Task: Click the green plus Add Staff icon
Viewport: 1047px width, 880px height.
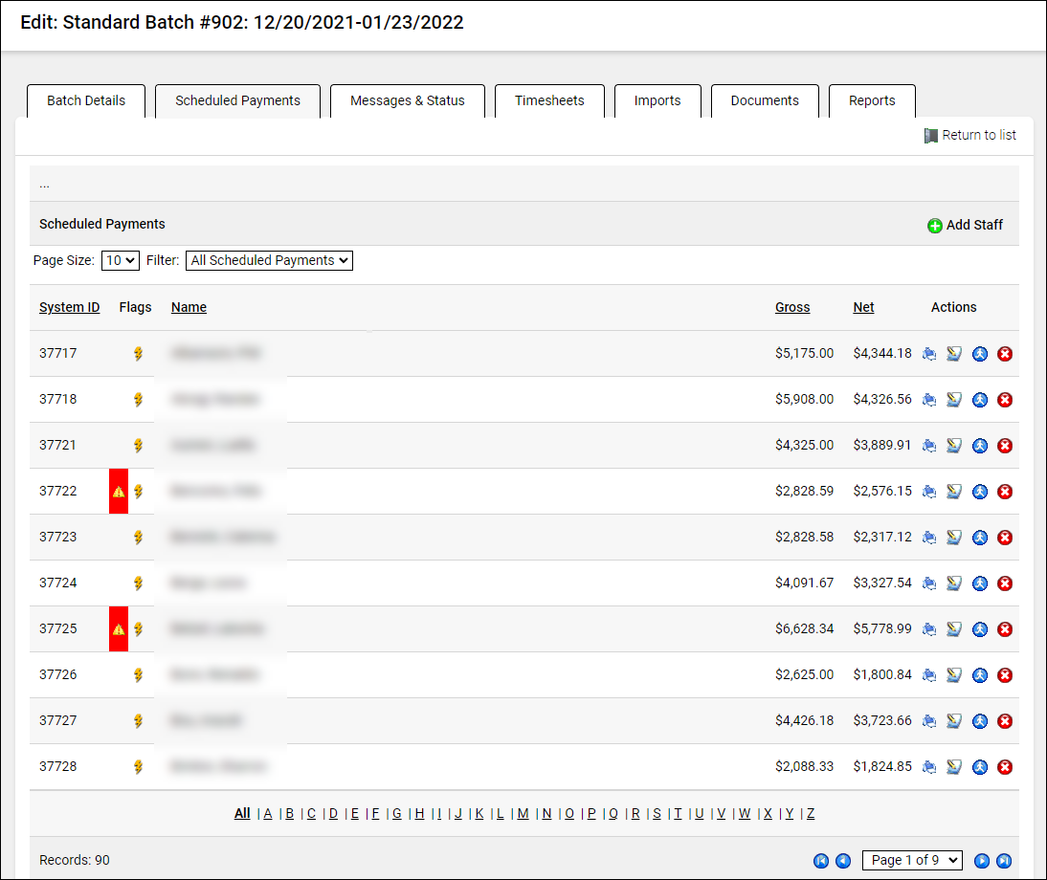Action: (934, 225)
